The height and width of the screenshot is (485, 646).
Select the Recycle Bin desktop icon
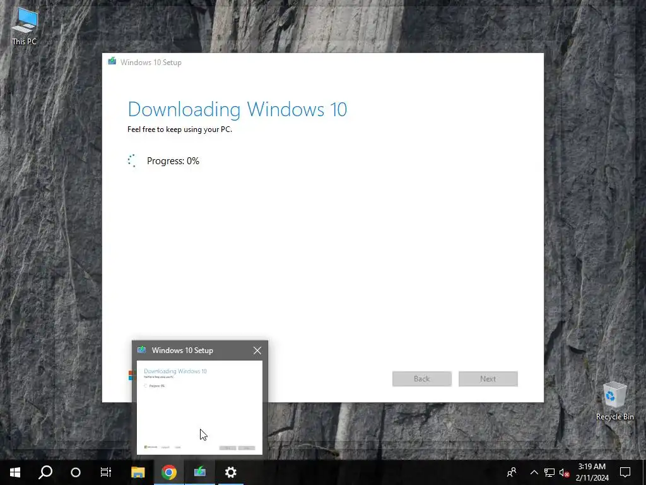(614, 401)
